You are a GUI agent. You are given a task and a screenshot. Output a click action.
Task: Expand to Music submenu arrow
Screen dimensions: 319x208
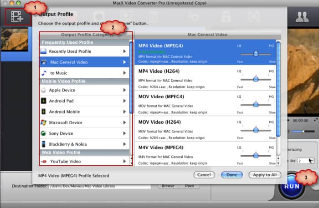[x=124, y=73]
